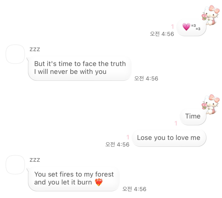
Task: Click the timestamp beside the heart emoji message
Action: 162,34
